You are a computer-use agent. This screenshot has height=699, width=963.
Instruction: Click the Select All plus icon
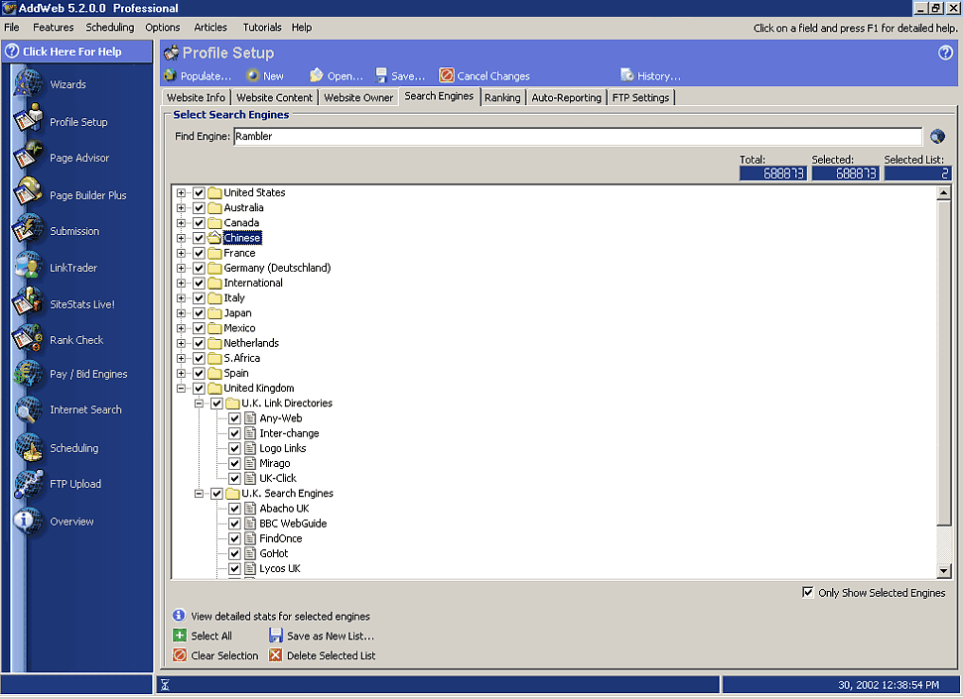point(180,636)
